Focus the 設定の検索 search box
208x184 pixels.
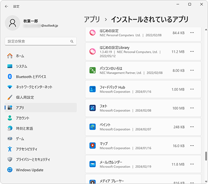tap(41, 41)
